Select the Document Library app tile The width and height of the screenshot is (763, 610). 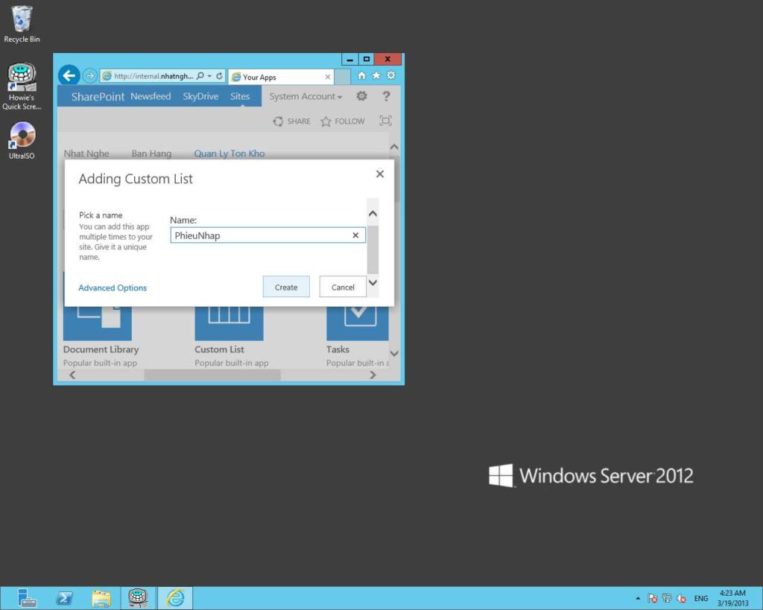98,323
